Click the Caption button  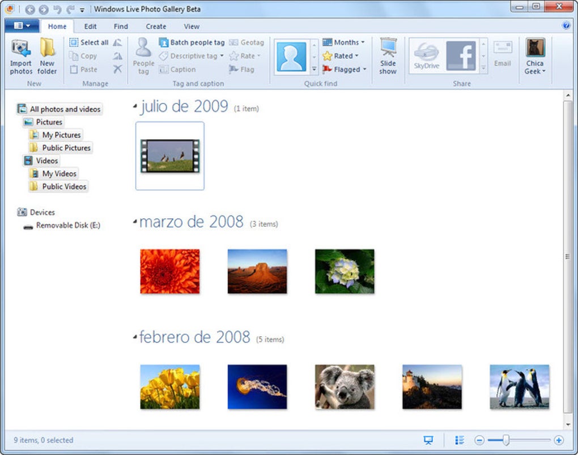178,69
